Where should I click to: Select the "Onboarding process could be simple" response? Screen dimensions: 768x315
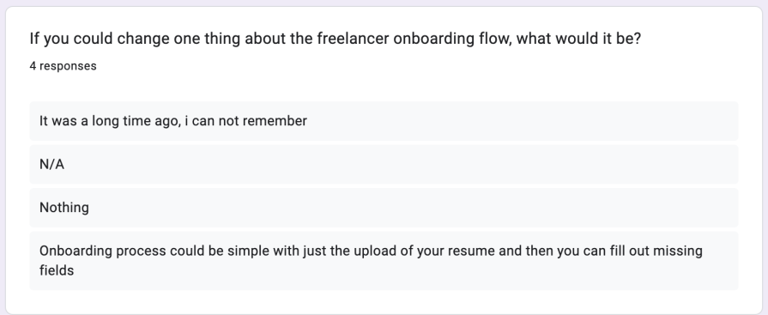point(384,261)
